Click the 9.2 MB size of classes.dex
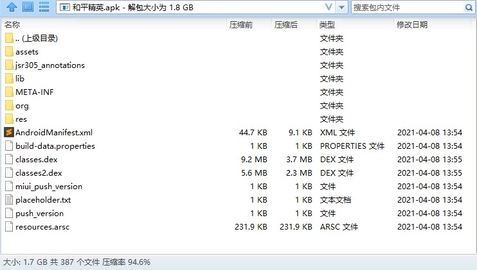The height and width of the screenshot is (270, 477). point(254,159)
